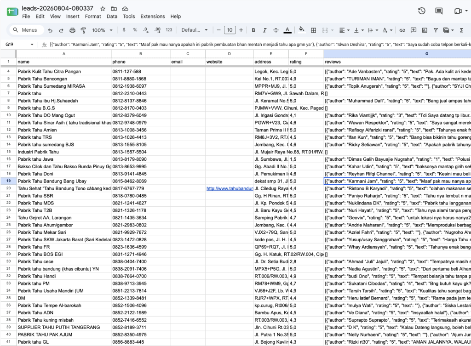Insert chart toolbar icon
The width and height of the screenshot is (471, 346).
point(425,30)
